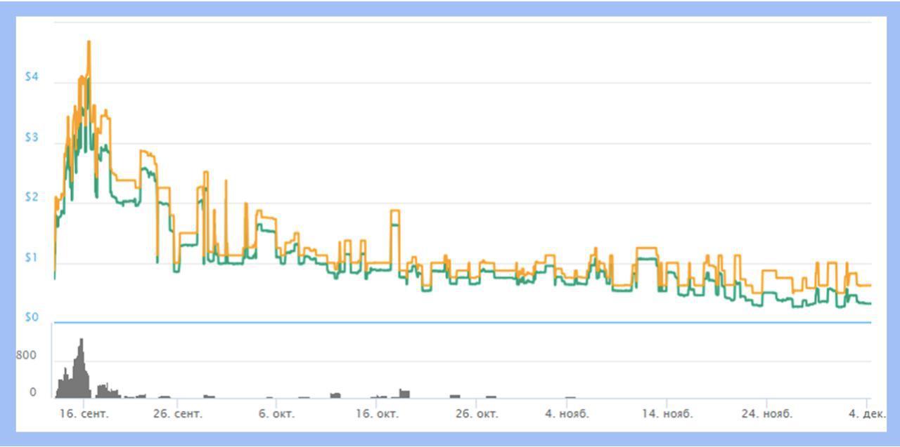Click the 16. окт. date label
Screen dimensions: 900x447
[376, 414]
